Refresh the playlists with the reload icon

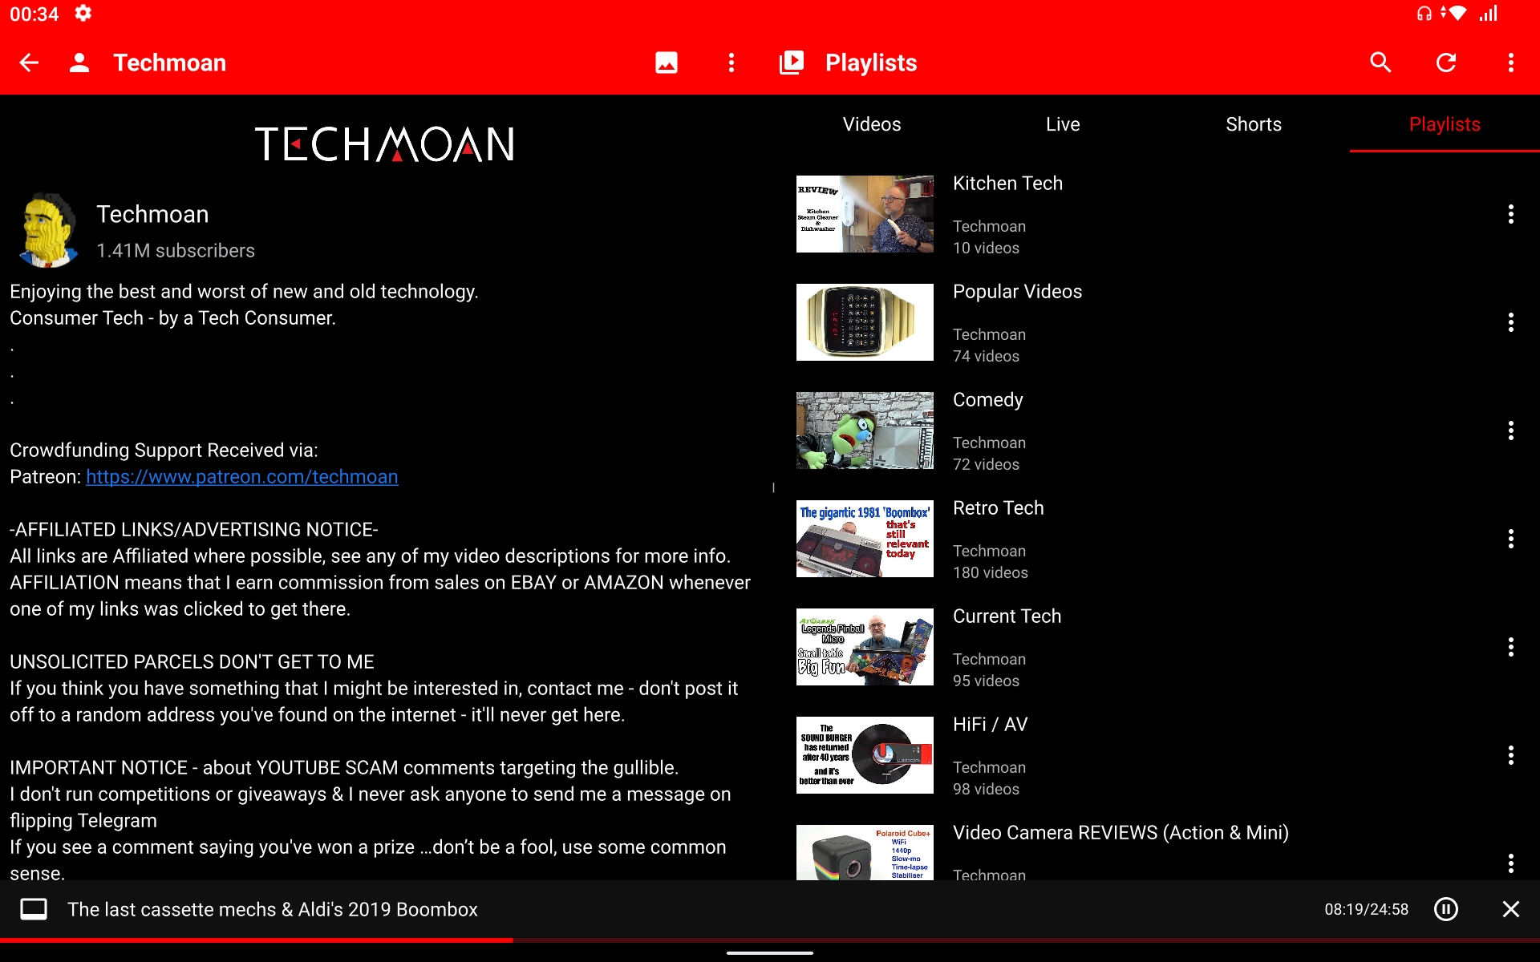(1446, 63)
